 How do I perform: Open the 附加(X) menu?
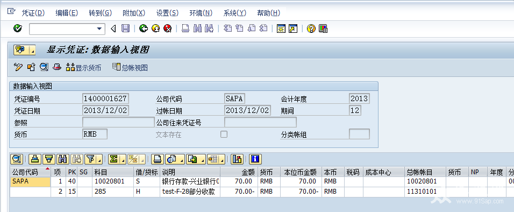coord(134,13)
